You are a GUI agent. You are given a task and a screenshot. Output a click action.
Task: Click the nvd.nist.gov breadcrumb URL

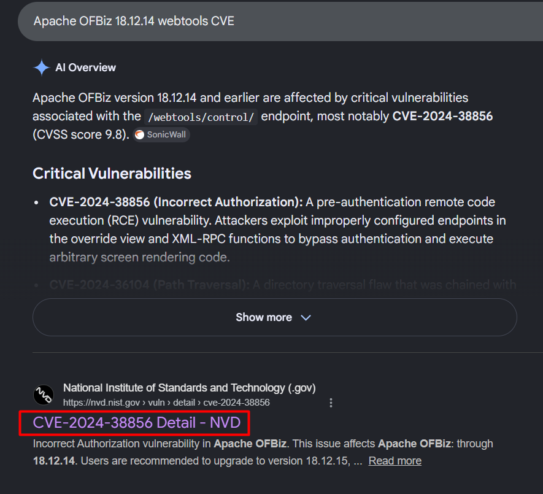coord(166,403)
